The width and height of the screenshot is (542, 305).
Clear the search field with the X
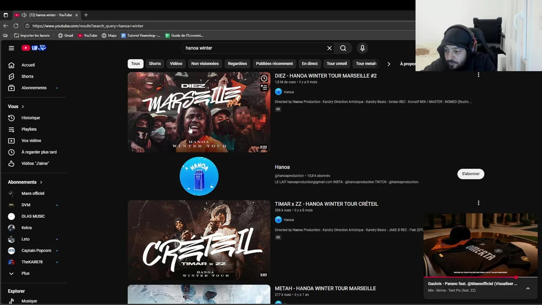point(329,48)
